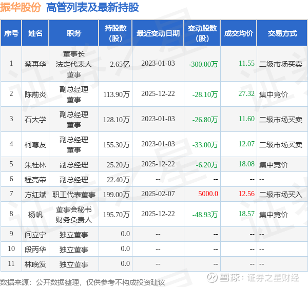Click the name 陈前炎

click(x=35, y=94)
